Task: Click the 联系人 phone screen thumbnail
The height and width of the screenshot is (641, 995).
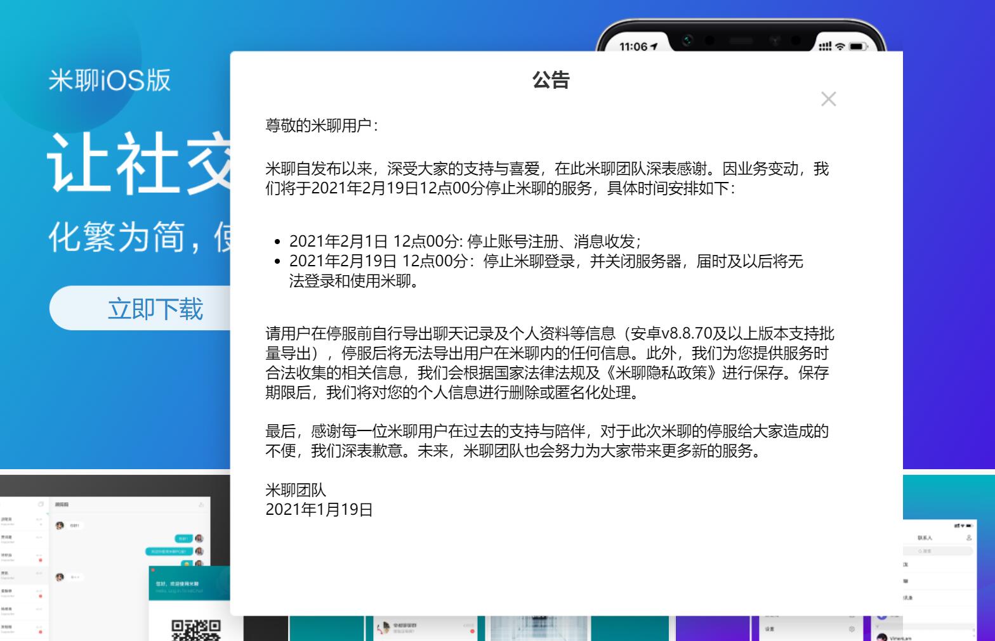Action: (x=939, y=580)
